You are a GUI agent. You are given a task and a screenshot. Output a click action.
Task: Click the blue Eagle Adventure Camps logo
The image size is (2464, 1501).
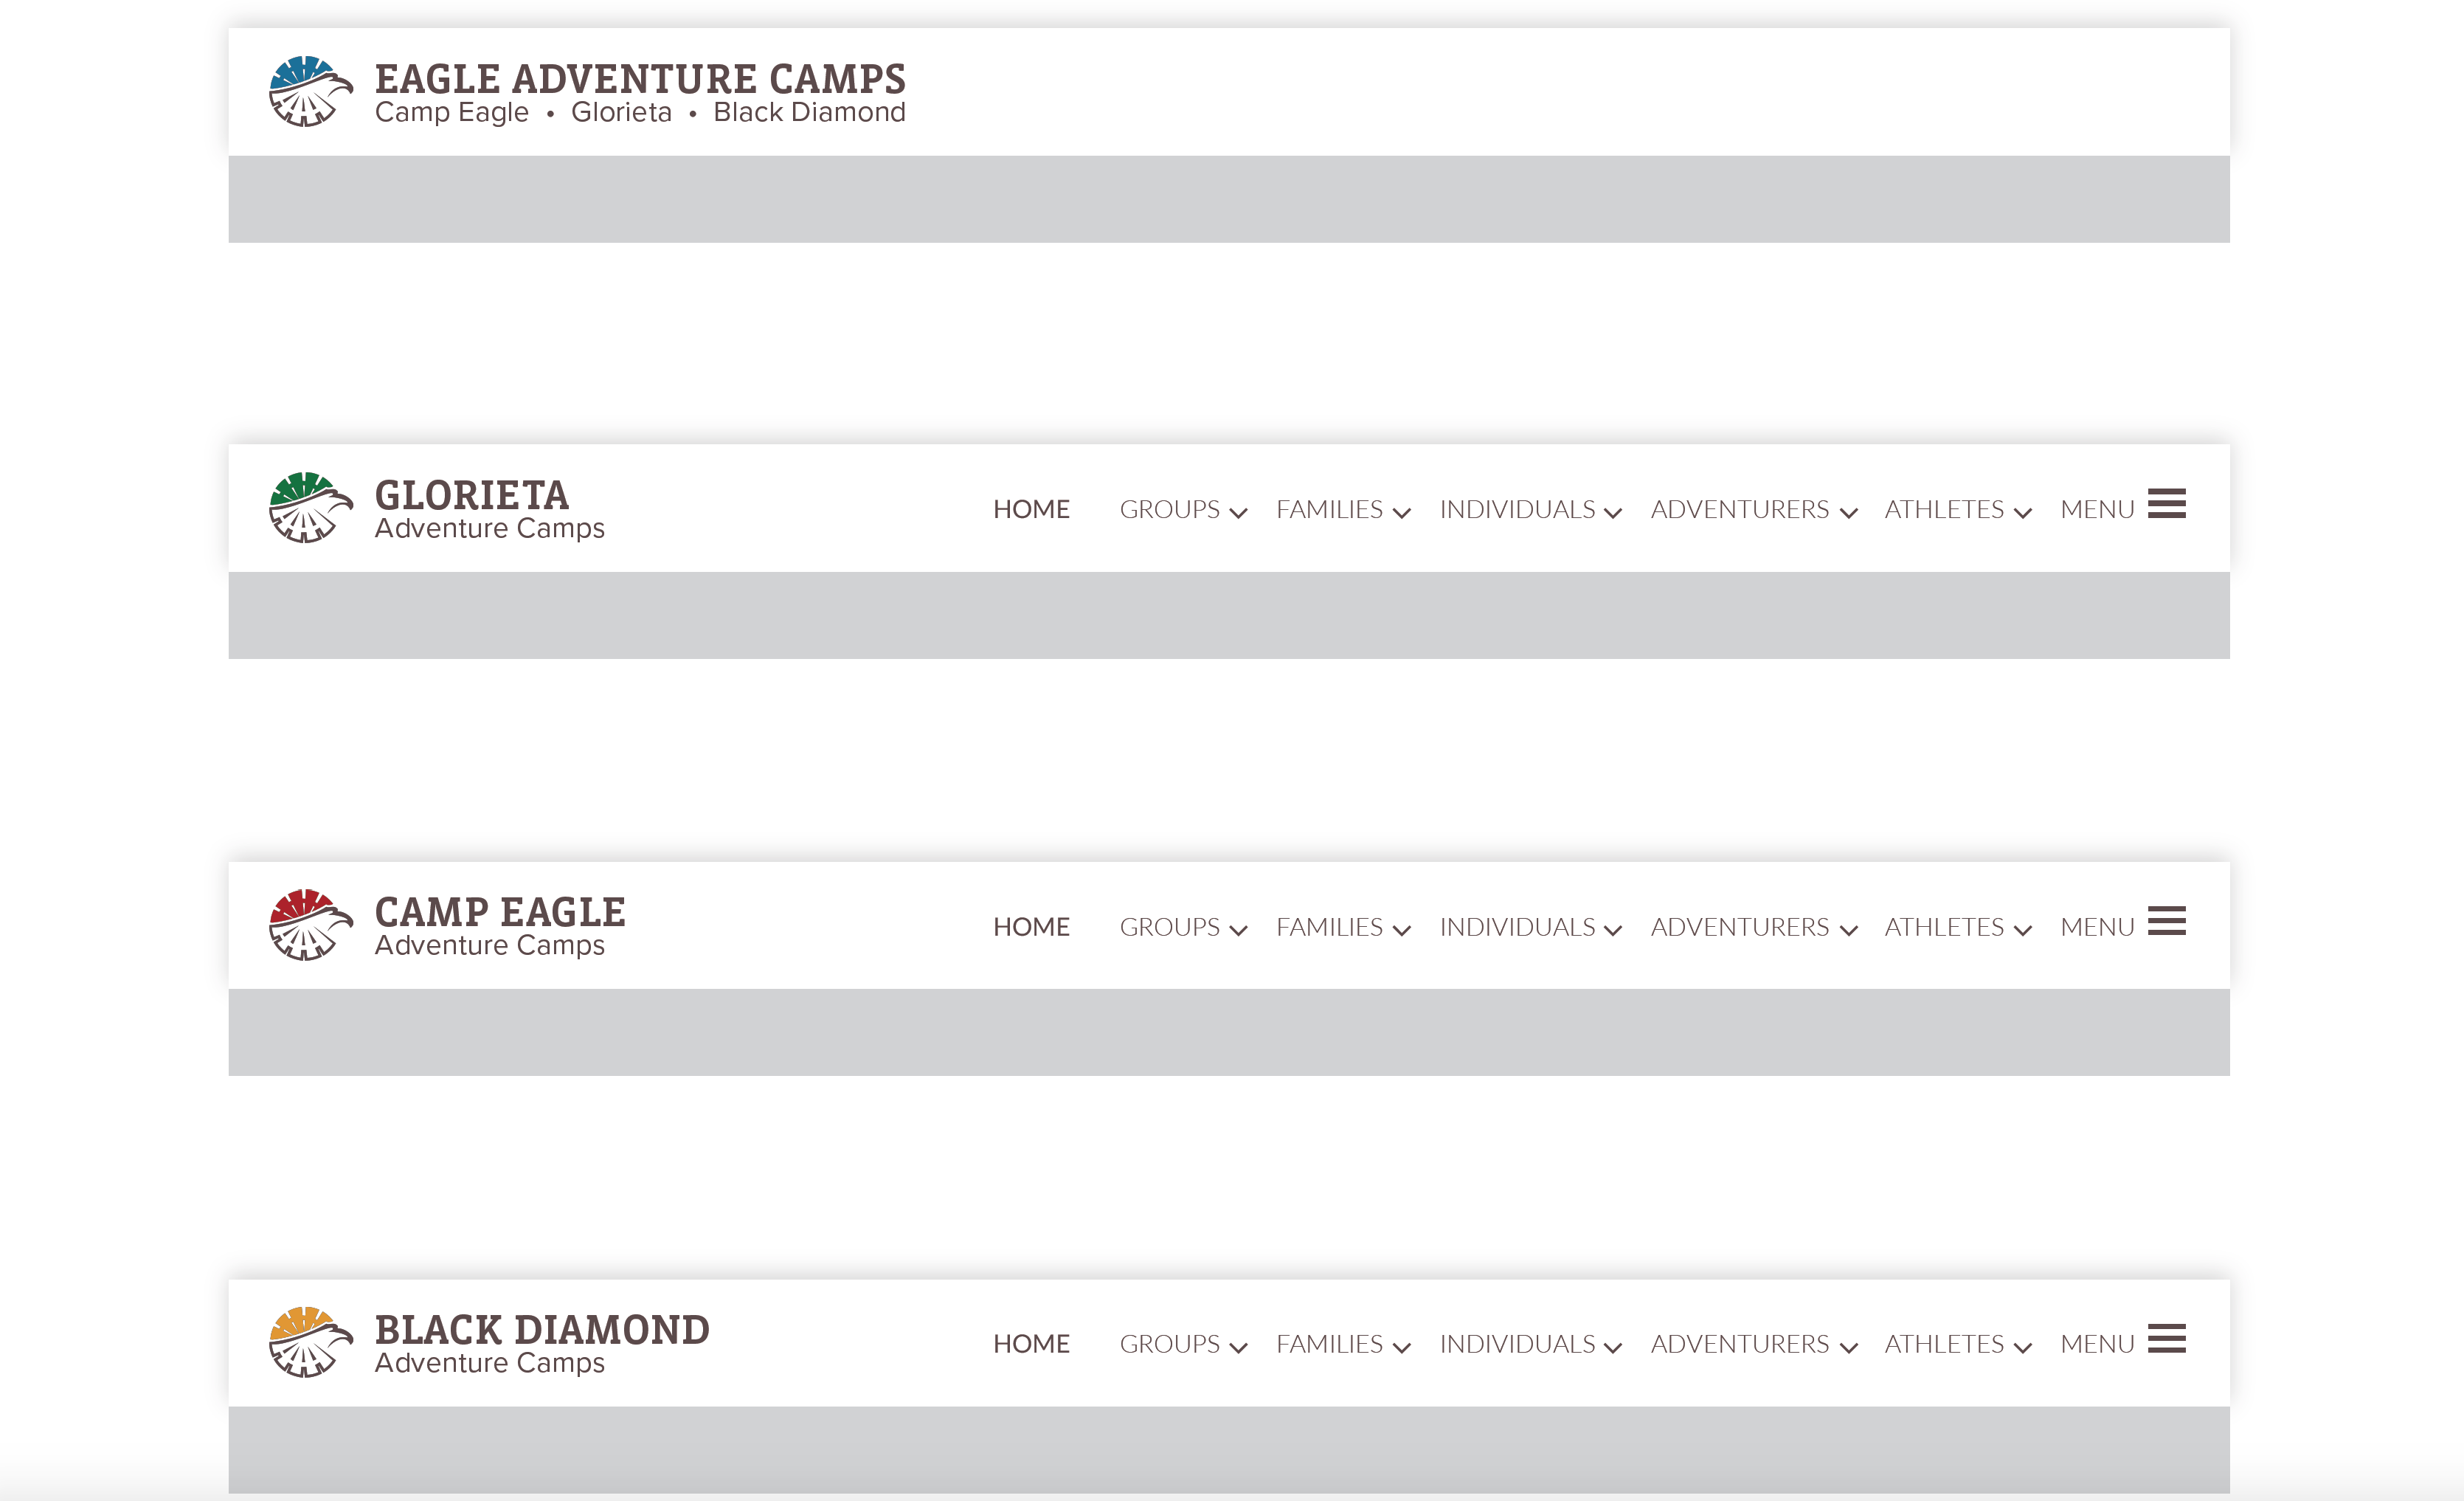(310, 92)
